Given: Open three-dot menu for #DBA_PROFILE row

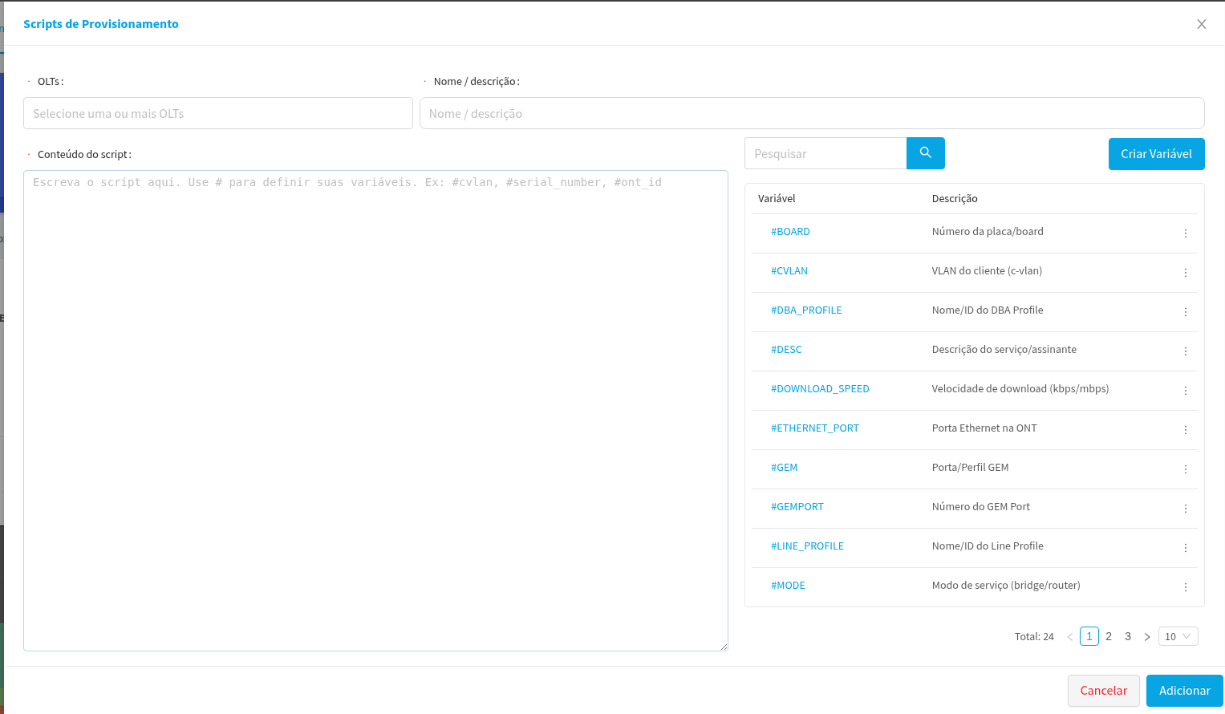Looking at the screenshot, I should click(1185, 311).
